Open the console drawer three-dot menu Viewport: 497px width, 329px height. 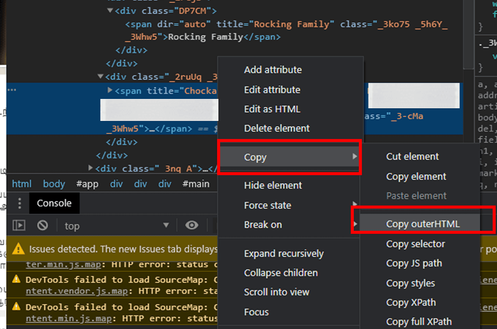(x=19, y=203)
